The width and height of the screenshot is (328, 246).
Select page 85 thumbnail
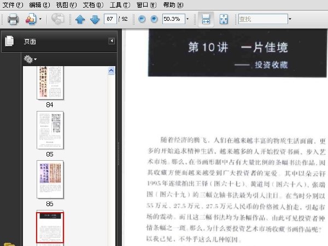(50, 130)
